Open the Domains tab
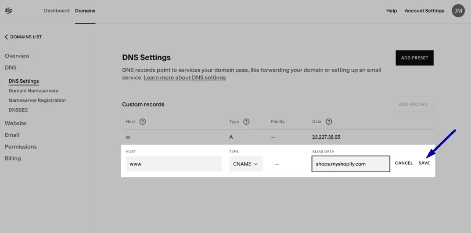 [x=85, y=11]
